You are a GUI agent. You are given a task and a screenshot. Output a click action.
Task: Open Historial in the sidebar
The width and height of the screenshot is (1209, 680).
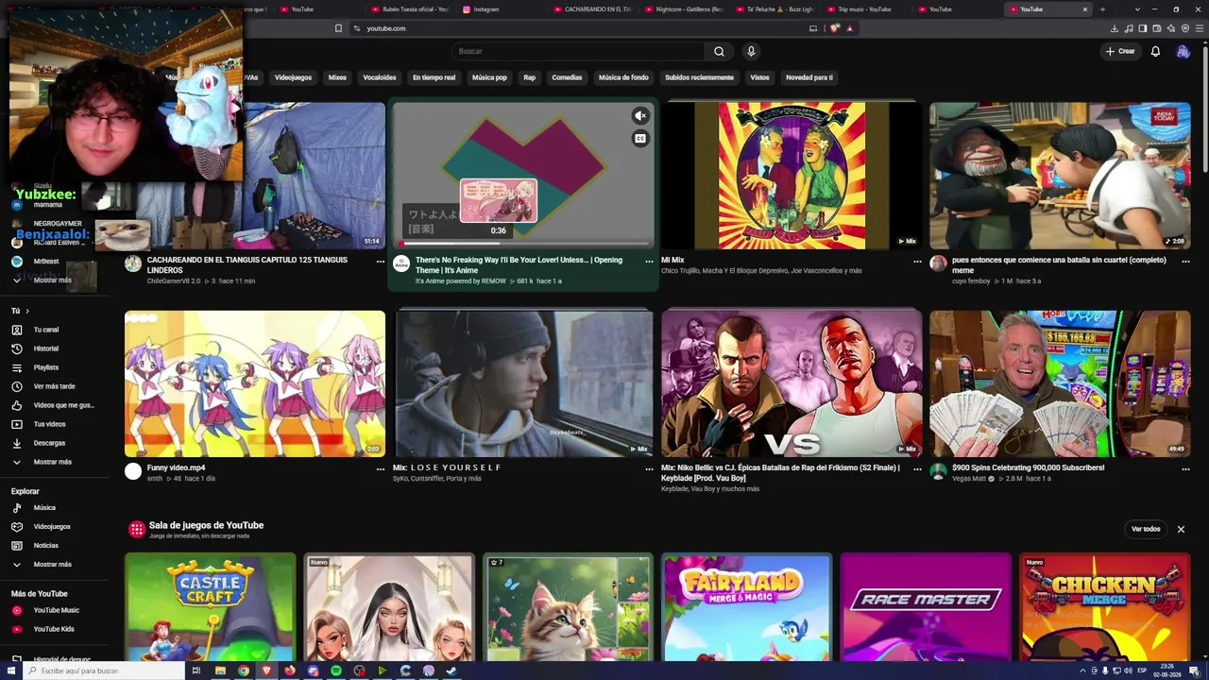click(x=54, y=348)
